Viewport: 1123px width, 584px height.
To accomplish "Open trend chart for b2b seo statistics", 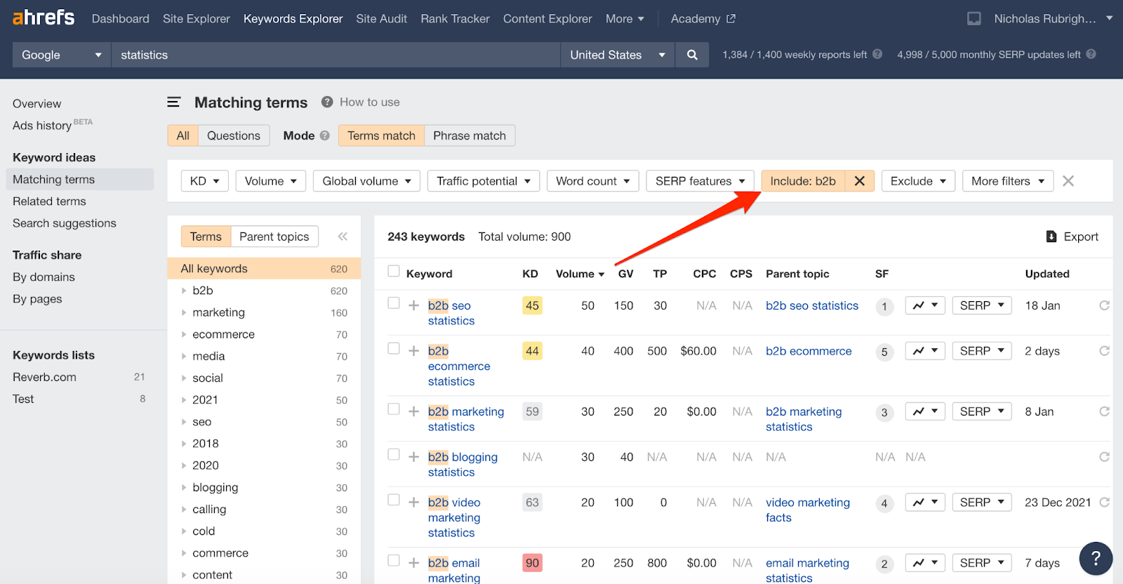I will click(925, 305).
